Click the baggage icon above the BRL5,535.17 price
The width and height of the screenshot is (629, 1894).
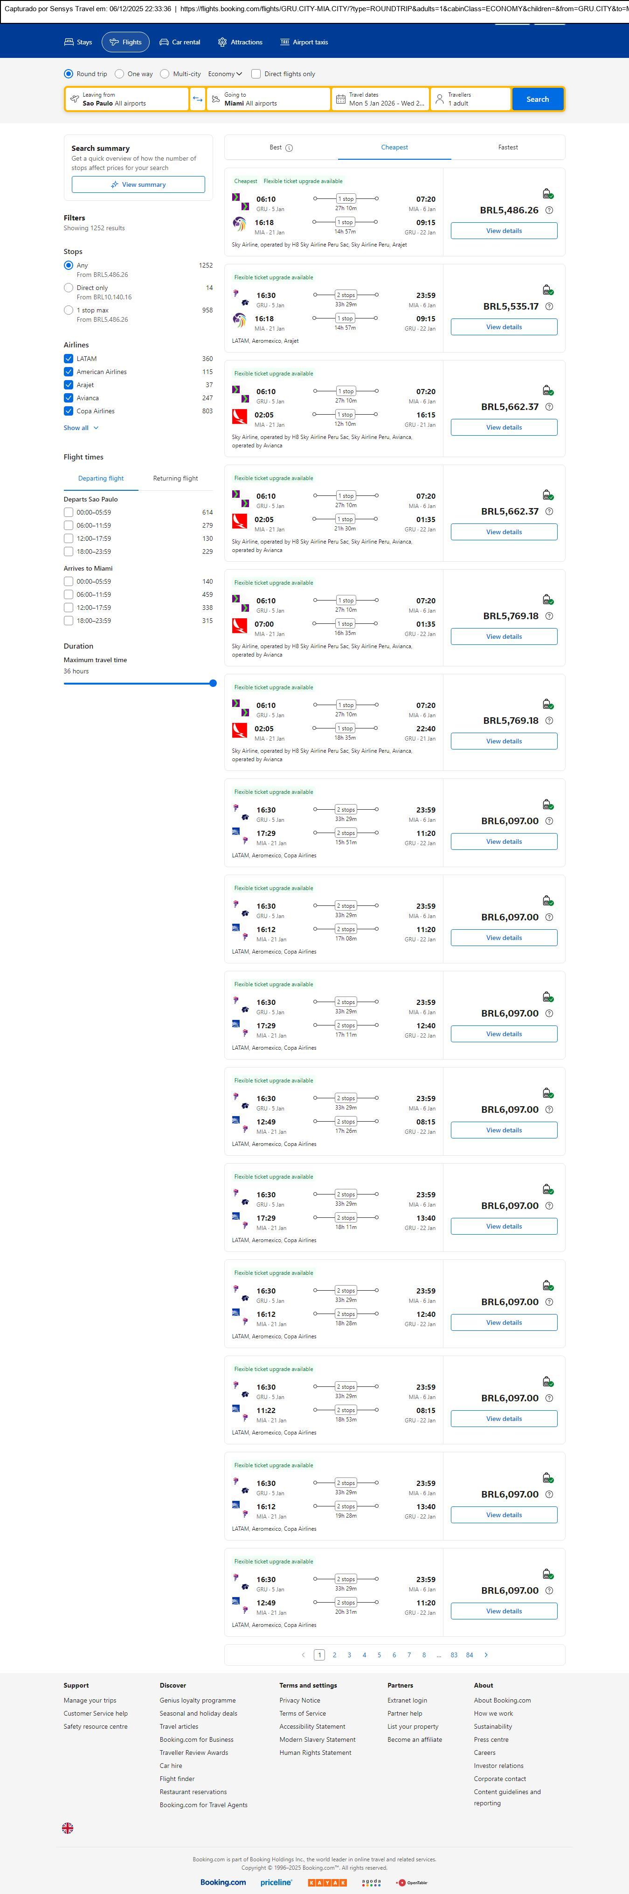pyautogui.click(x=547, y=290)
